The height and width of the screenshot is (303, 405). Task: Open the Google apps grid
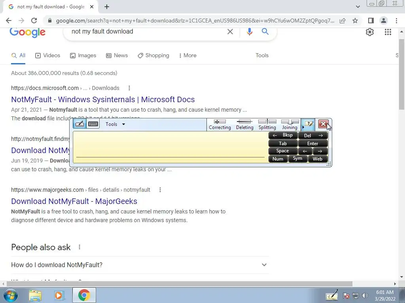388,32
